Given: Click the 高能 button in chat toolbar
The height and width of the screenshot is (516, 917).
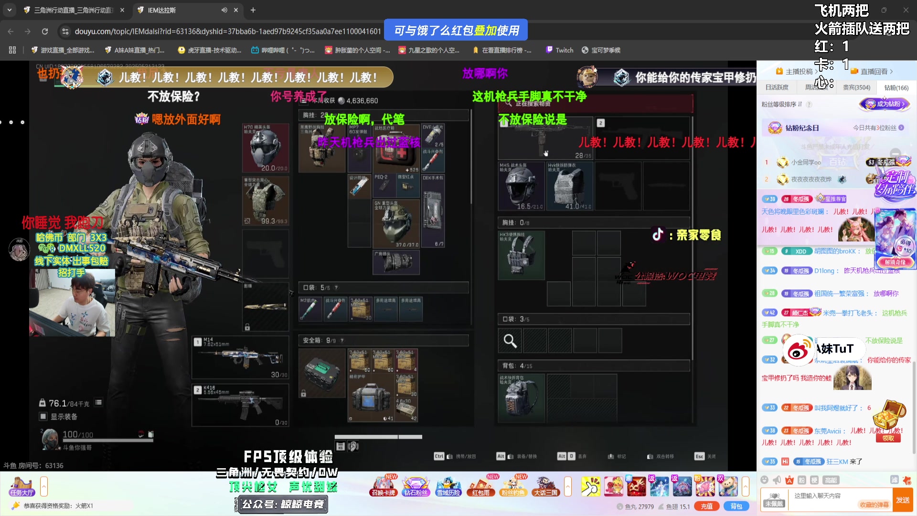Looking at the screenshot, I should (831, 480).
